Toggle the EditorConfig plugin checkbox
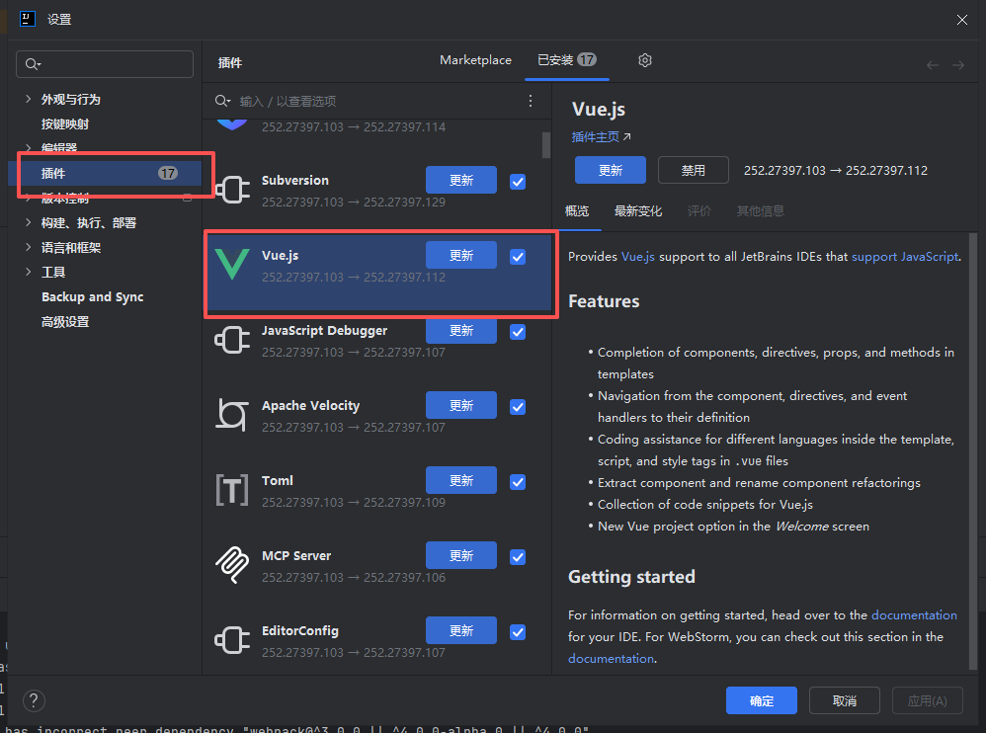Image resolution: width=986 pixels, height=733 pixels. click(x=518, y=632)
